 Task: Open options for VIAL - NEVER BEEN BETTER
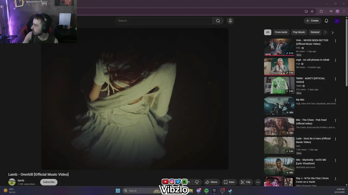(335, 41)
